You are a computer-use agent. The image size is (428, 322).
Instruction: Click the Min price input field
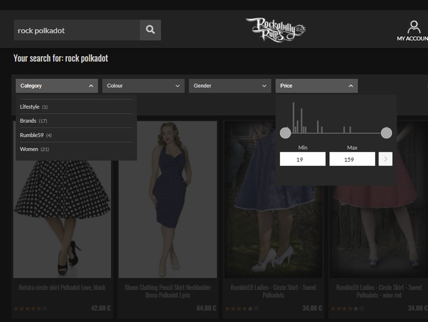coord(303,158)
